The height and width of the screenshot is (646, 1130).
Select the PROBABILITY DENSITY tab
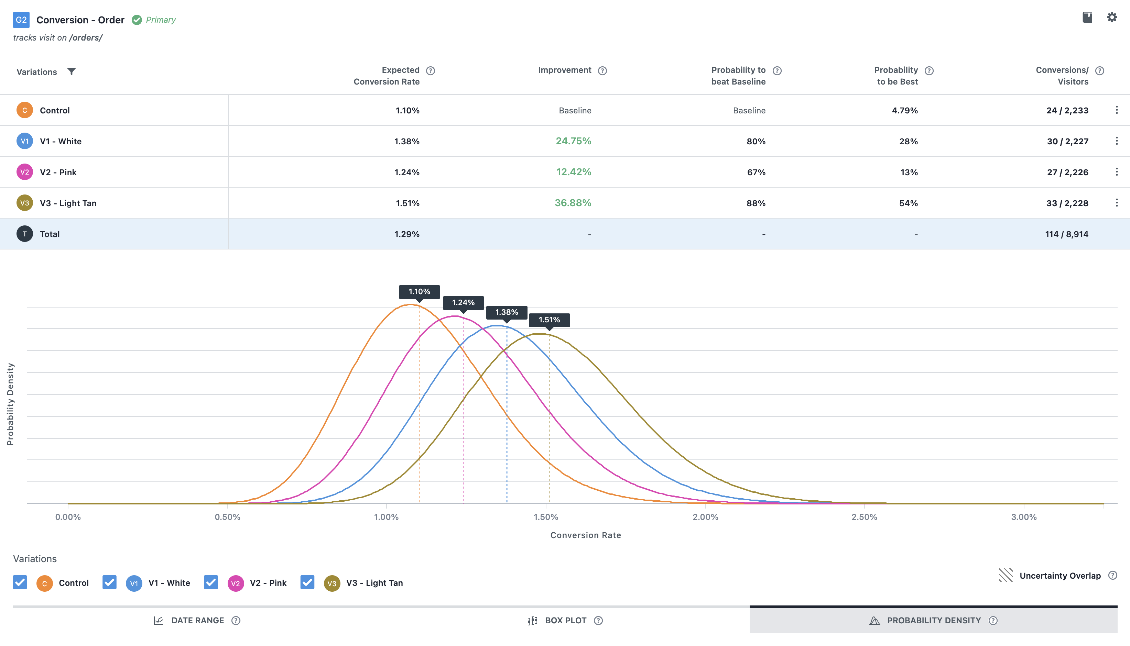click(933, 620)
